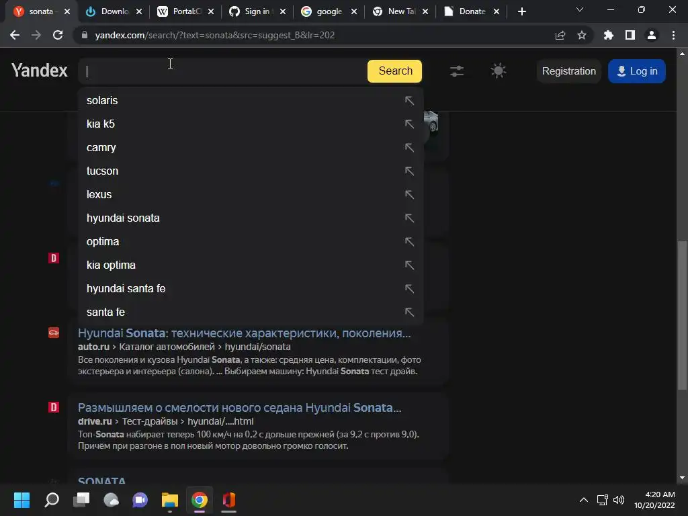The width and height of the screenshot is (688, 516).
Task: Select the 'santa fe' suggestion
Action: [x=251, y=312]
